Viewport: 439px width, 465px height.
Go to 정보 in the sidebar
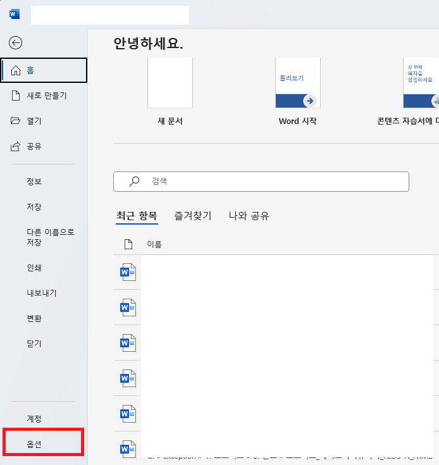click(34, 181)
